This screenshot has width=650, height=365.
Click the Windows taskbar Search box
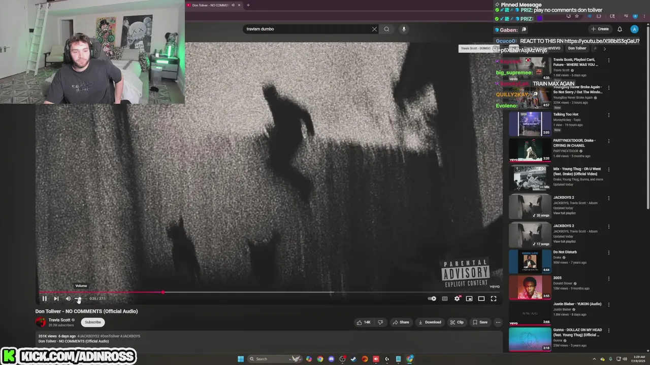(274, 359)
